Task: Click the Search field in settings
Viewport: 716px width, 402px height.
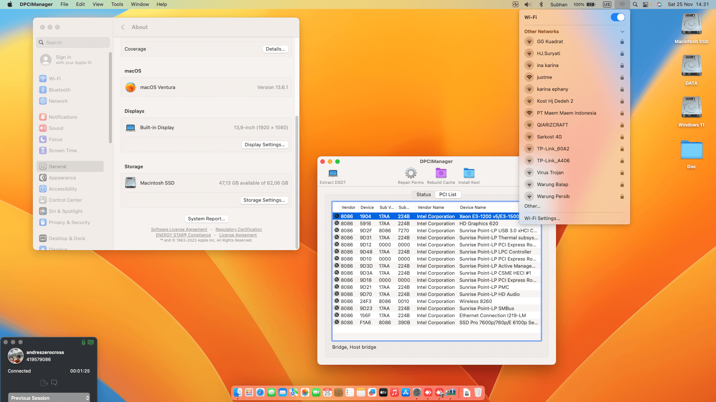Action: pyautogui.click(x=73, y=42)
